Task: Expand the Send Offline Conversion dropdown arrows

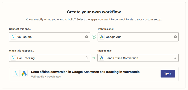Action: pos(175,58)
